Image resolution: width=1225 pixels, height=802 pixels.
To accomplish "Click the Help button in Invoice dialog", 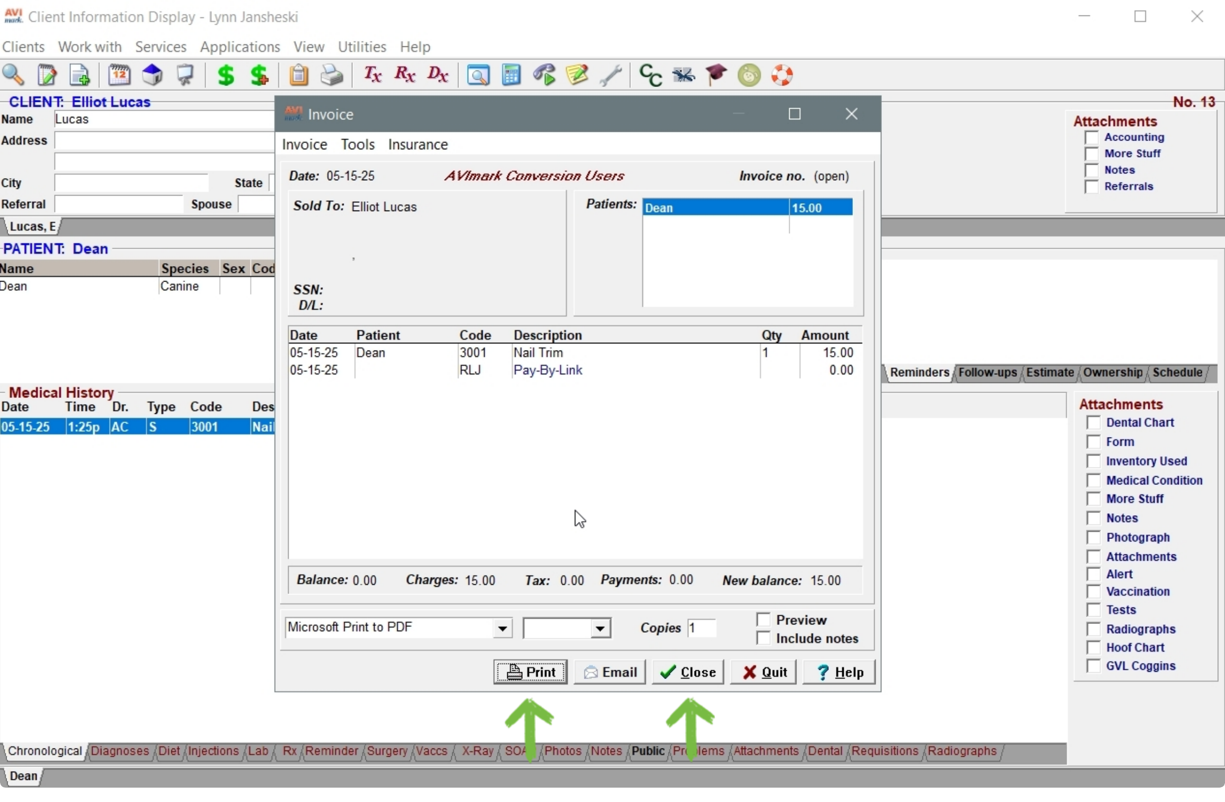I will [840, 672].
